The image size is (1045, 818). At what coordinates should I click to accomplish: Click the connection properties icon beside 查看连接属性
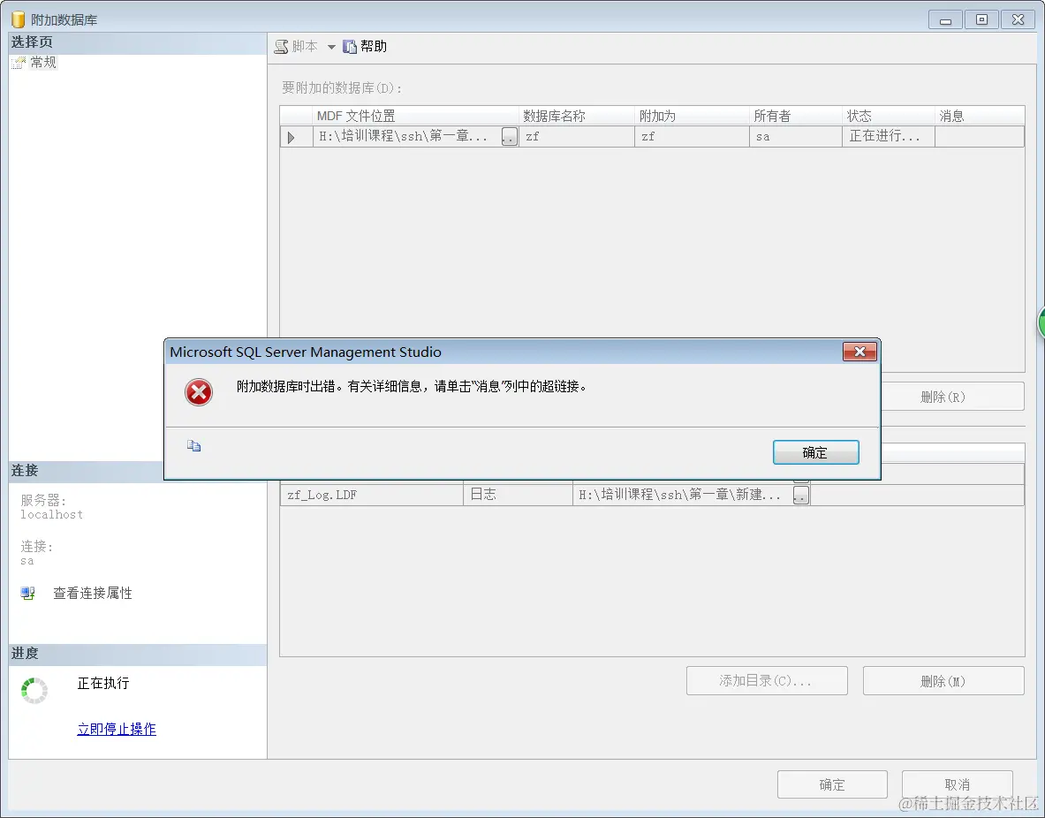point(27,594)
